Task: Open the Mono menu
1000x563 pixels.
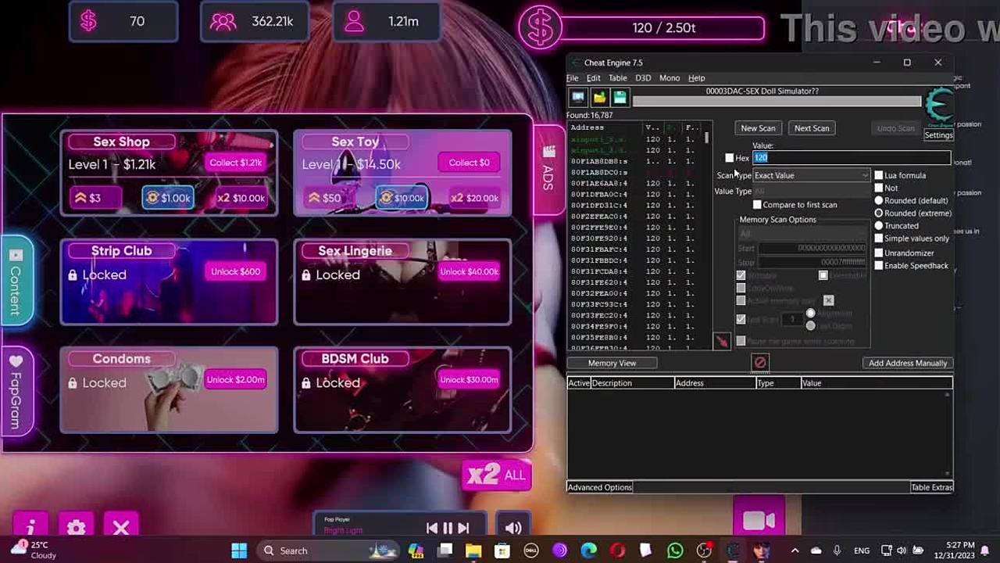Action: point(669,78)
